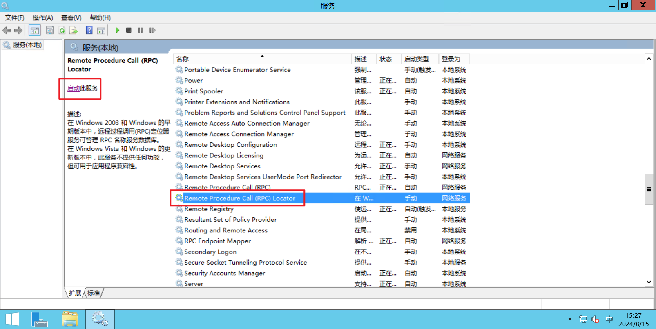
Task: Click the export list toolbar icon
Action: tap(74, 30)
